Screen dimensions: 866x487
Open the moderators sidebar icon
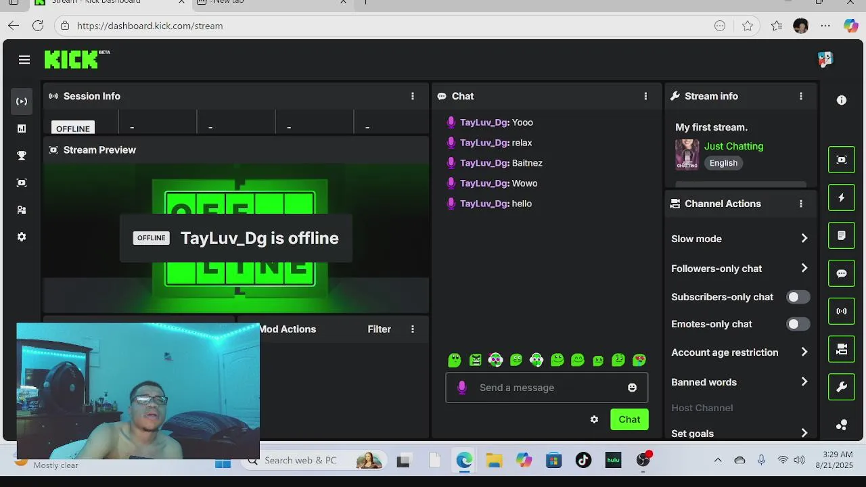[x=22, y=210]
